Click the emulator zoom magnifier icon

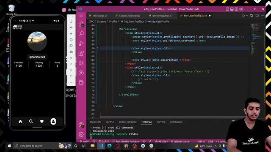pos(71,58)
